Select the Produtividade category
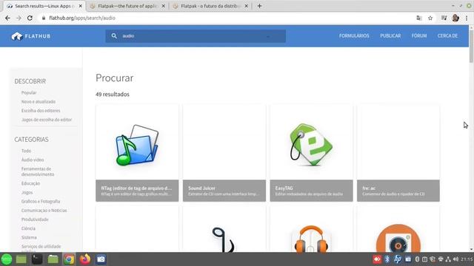The height and width of the screenshot is (266, 474). click(35, 219)
